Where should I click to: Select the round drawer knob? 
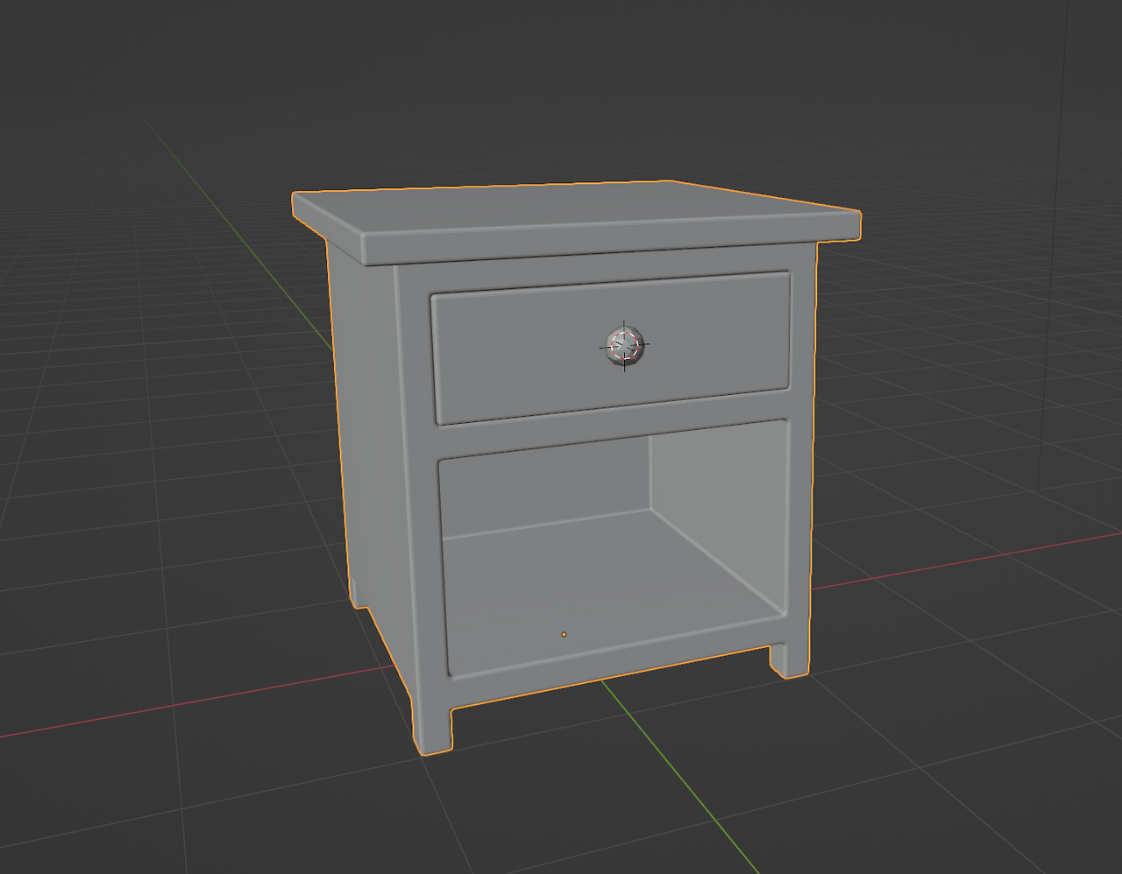pos(625,346)
